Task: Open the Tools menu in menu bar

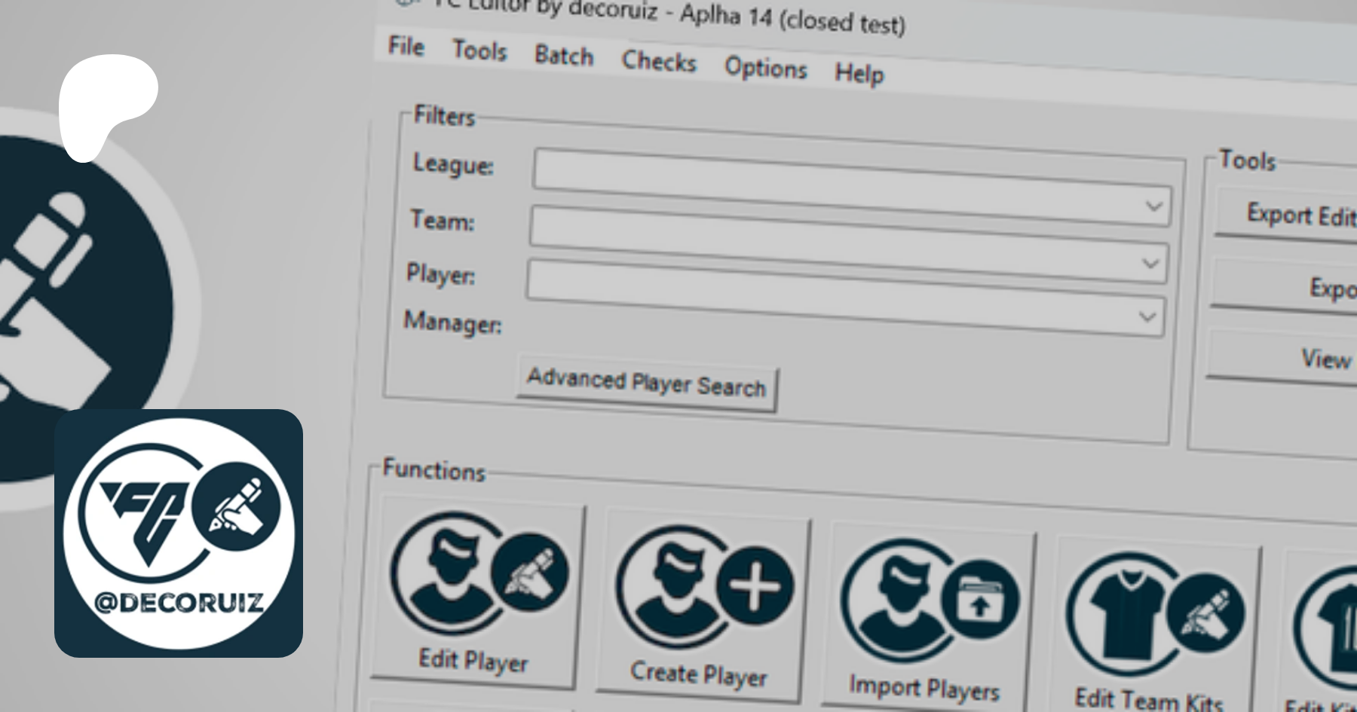Action: tap(479, 51)
